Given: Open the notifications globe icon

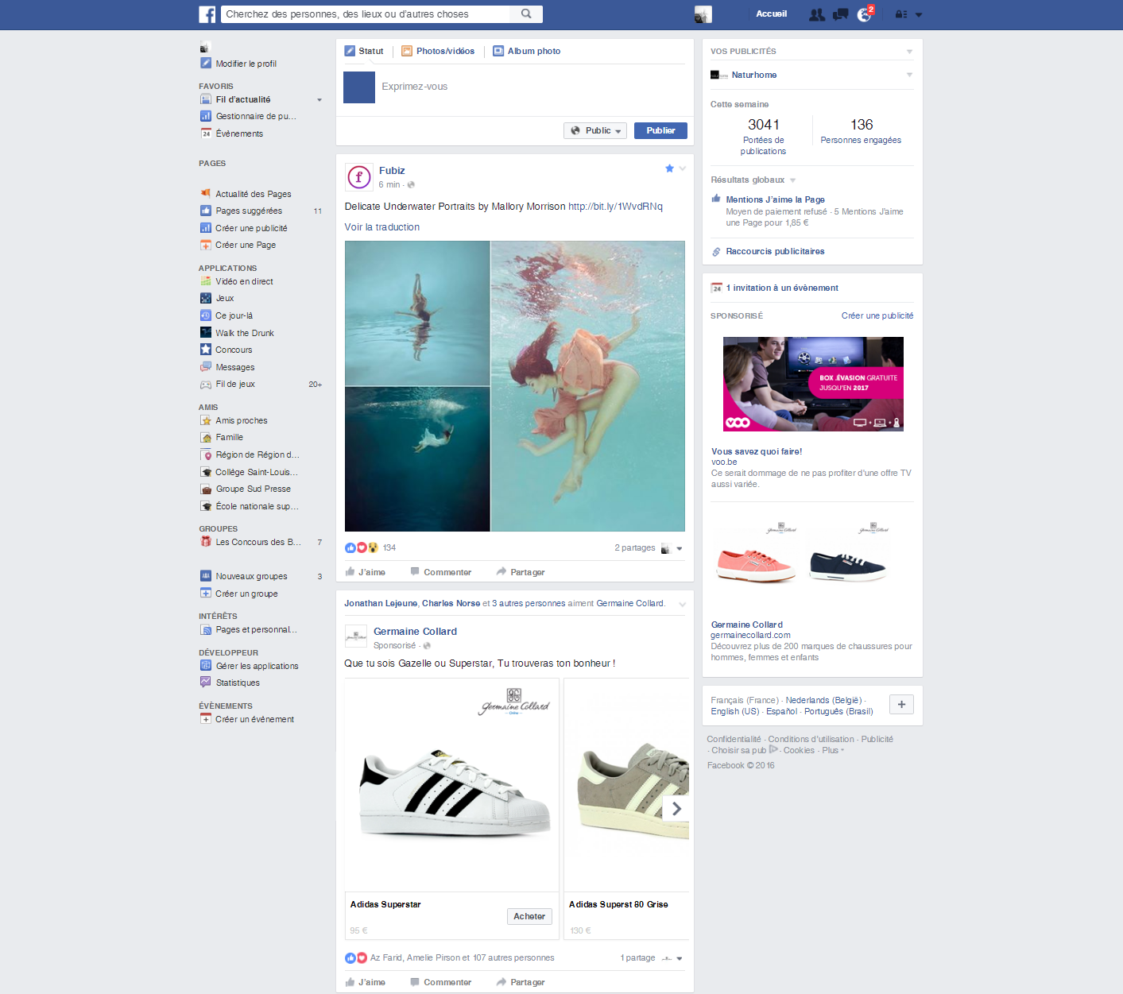Looking at the screenshot, I should 864,14.
